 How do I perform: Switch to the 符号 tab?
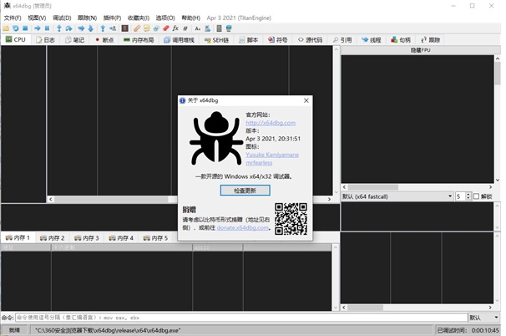click(x=278, y=40)
